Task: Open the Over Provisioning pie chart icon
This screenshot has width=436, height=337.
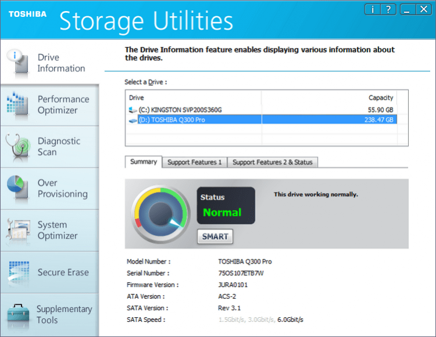Action: 17,188
